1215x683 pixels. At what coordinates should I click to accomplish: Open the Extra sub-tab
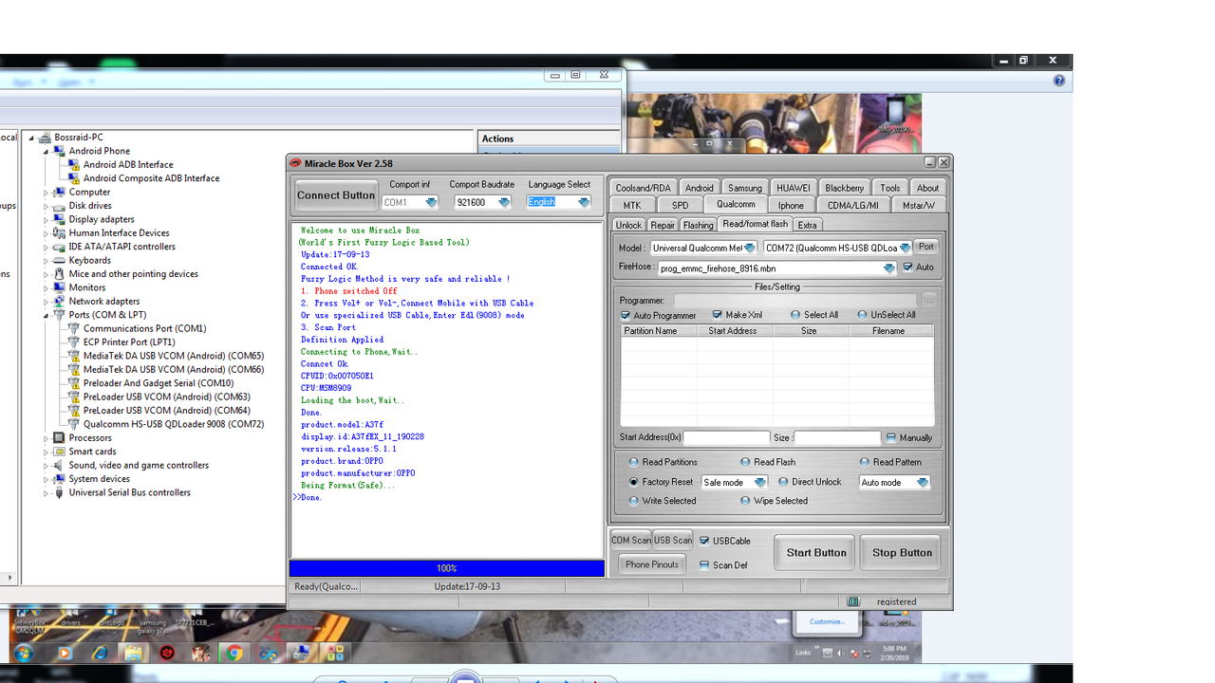[807, 225]
